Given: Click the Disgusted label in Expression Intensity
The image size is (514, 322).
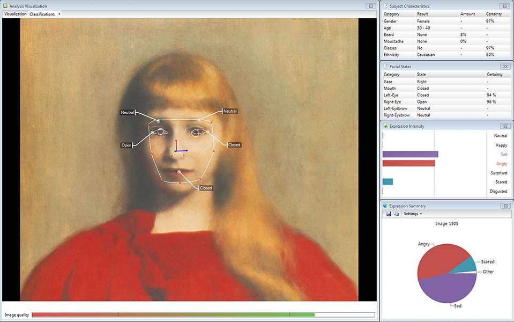Looking at the screenshot, I should (x=498, y=191).
